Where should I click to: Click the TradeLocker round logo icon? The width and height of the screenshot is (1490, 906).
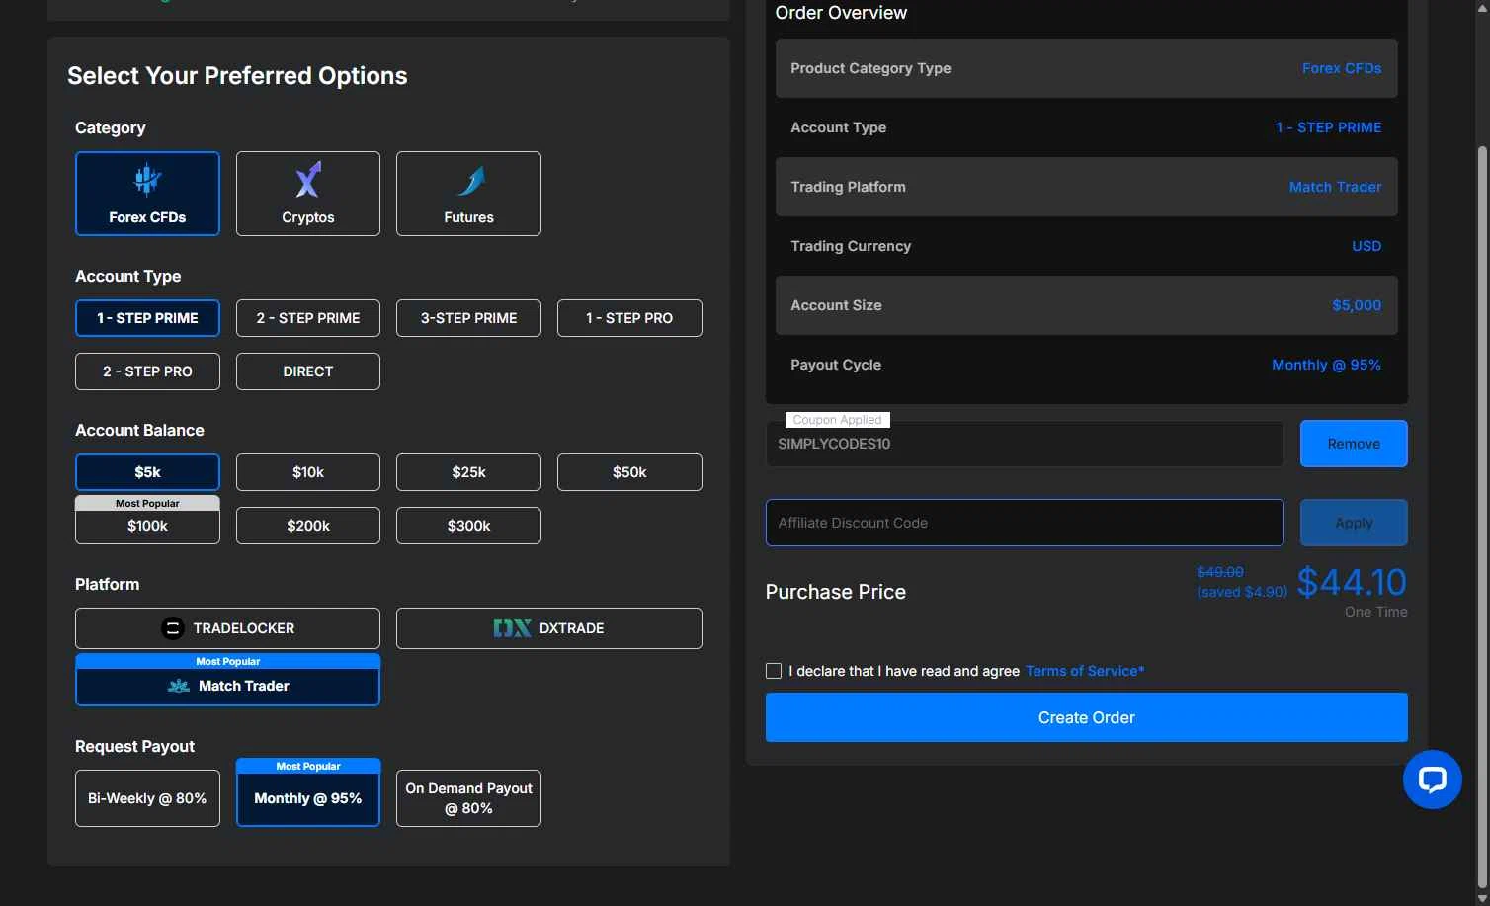click(x=173, y=628)
